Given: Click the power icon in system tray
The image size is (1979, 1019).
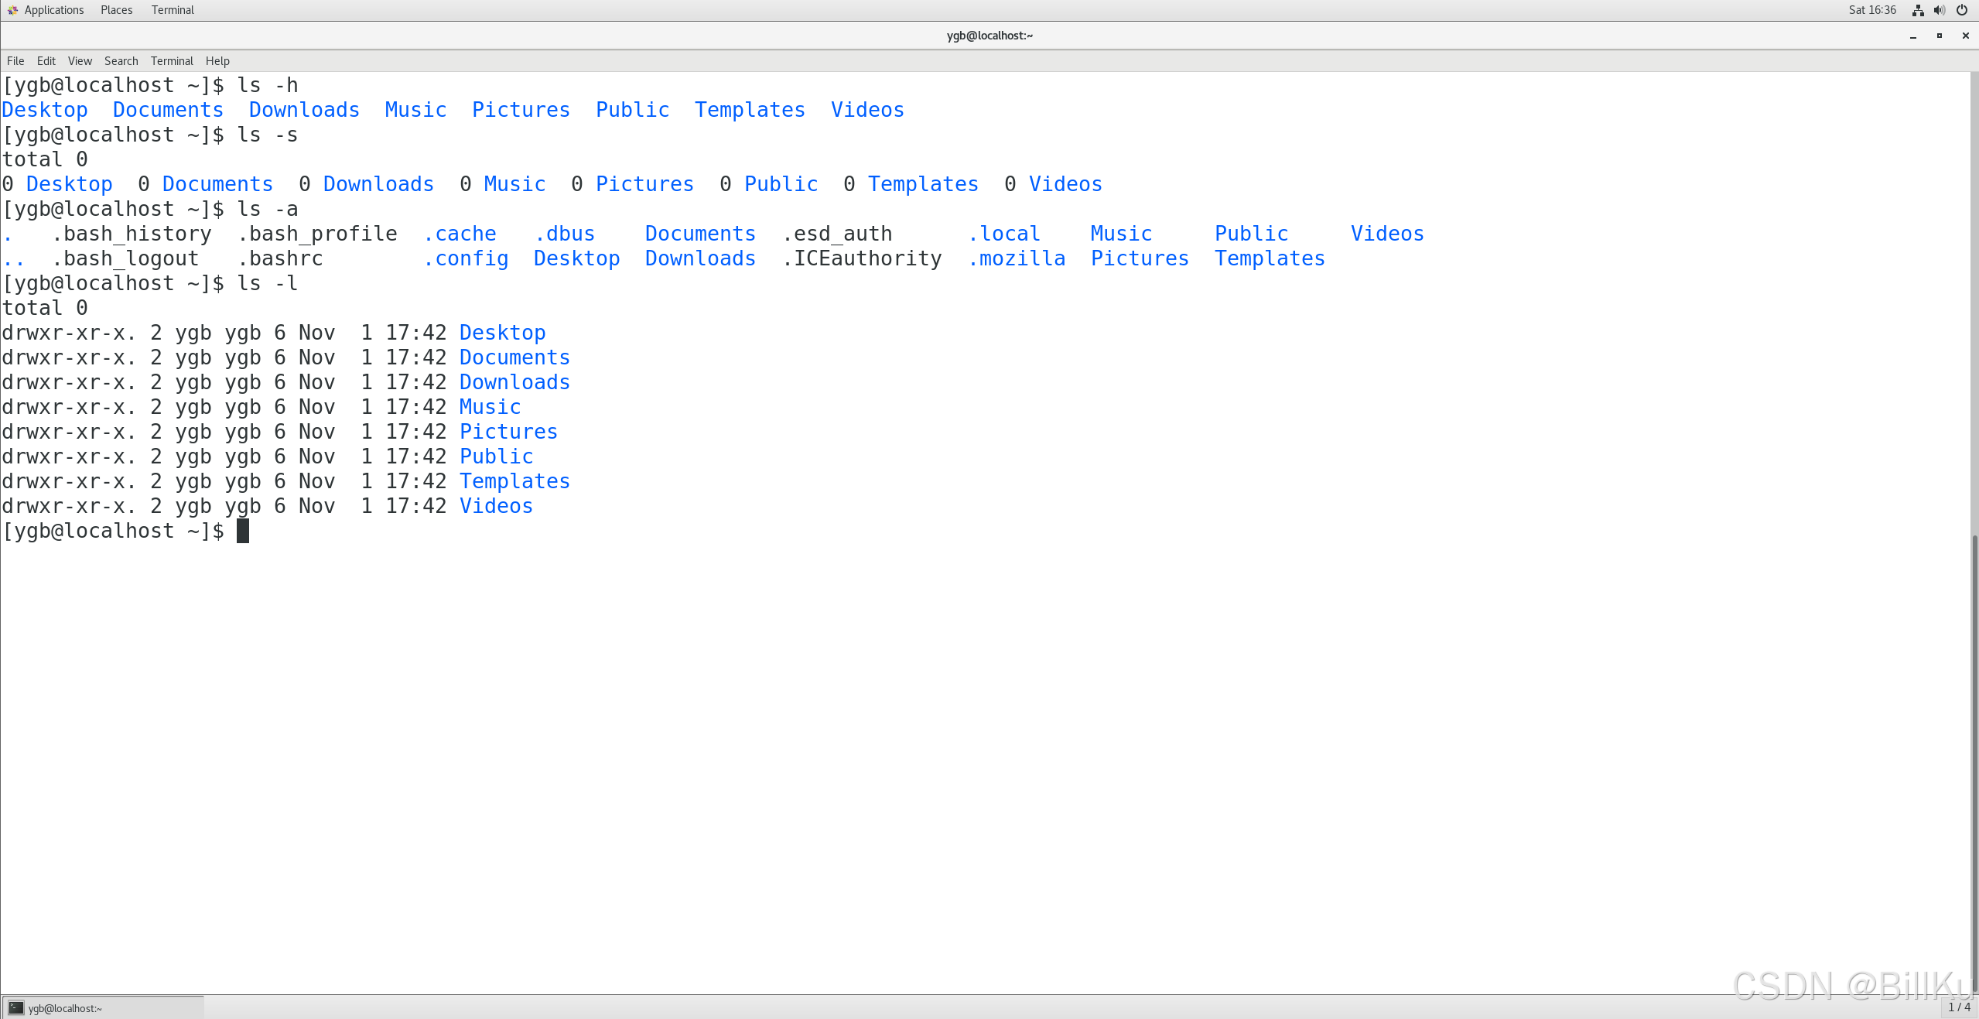Looking at the screenshot, I should [1962, 10].
